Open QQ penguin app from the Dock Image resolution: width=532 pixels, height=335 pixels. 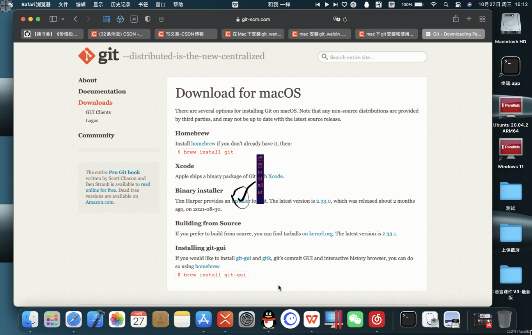click(x=268, y=319)
